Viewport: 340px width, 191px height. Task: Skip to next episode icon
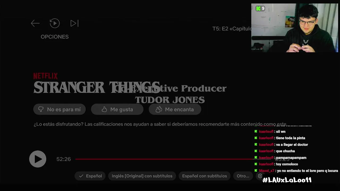(x=74, y=23)
